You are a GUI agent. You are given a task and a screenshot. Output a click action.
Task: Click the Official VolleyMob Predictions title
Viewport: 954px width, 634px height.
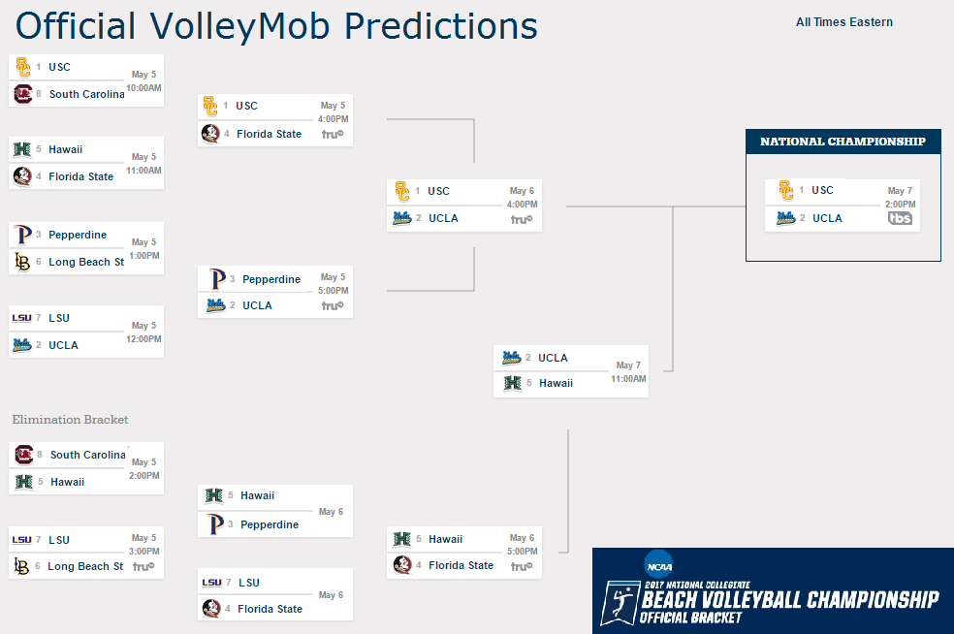tap(276, 26)
